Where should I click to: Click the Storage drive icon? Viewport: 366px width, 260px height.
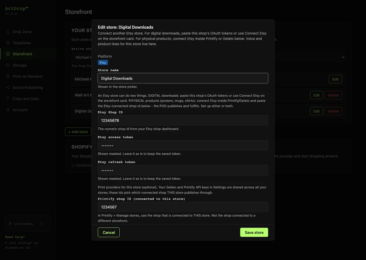click(x=8, y=65)
